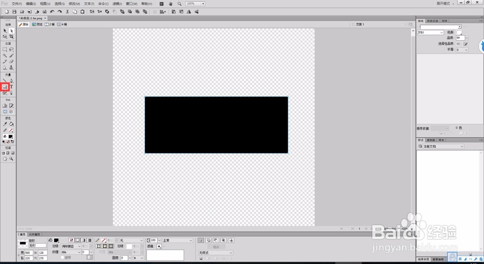
Task: Toggle Hide slices and hotspots
Action: coord(5,112)
